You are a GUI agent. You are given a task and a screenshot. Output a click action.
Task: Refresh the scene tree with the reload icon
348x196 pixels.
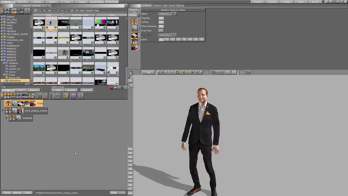click(x=80, y=96)
